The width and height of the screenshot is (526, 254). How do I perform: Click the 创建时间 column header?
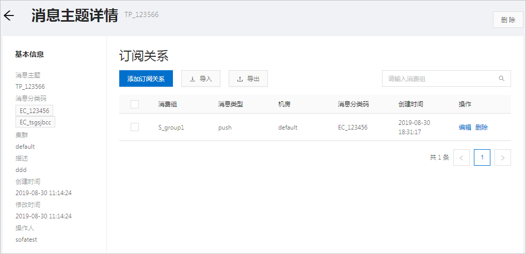tap(410, 104)
